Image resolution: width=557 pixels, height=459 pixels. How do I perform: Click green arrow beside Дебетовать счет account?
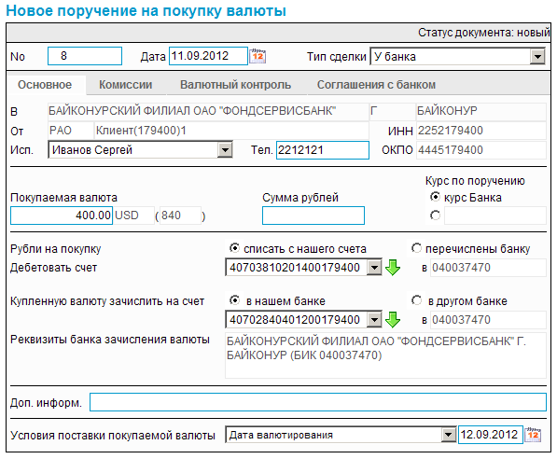pyautogui.click(x=393, y=268)
